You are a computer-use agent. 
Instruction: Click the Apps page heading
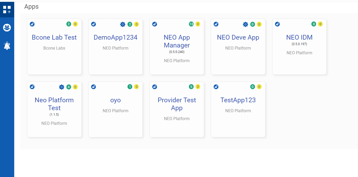click(x=32, y=7)
